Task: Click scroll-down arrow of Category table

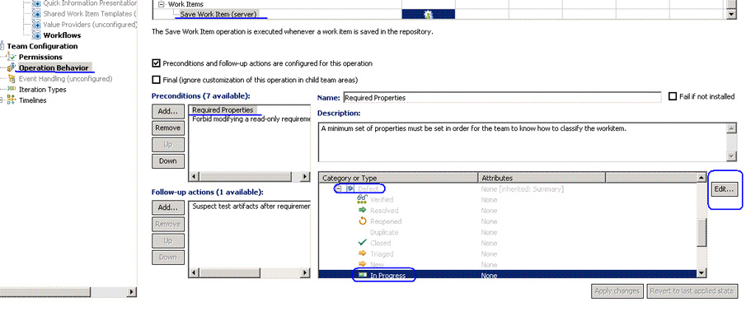Action: [701, 273]
